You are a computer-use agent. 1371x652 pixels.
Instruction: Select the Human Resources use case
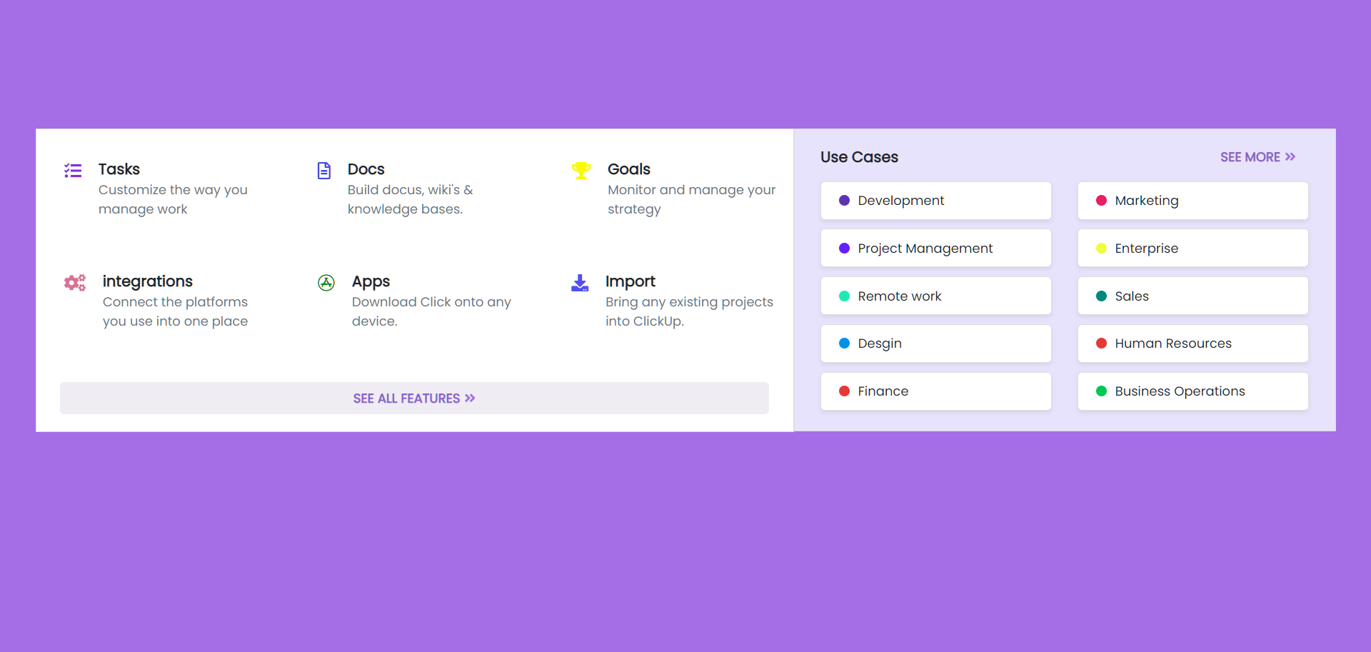point(1192,343)
